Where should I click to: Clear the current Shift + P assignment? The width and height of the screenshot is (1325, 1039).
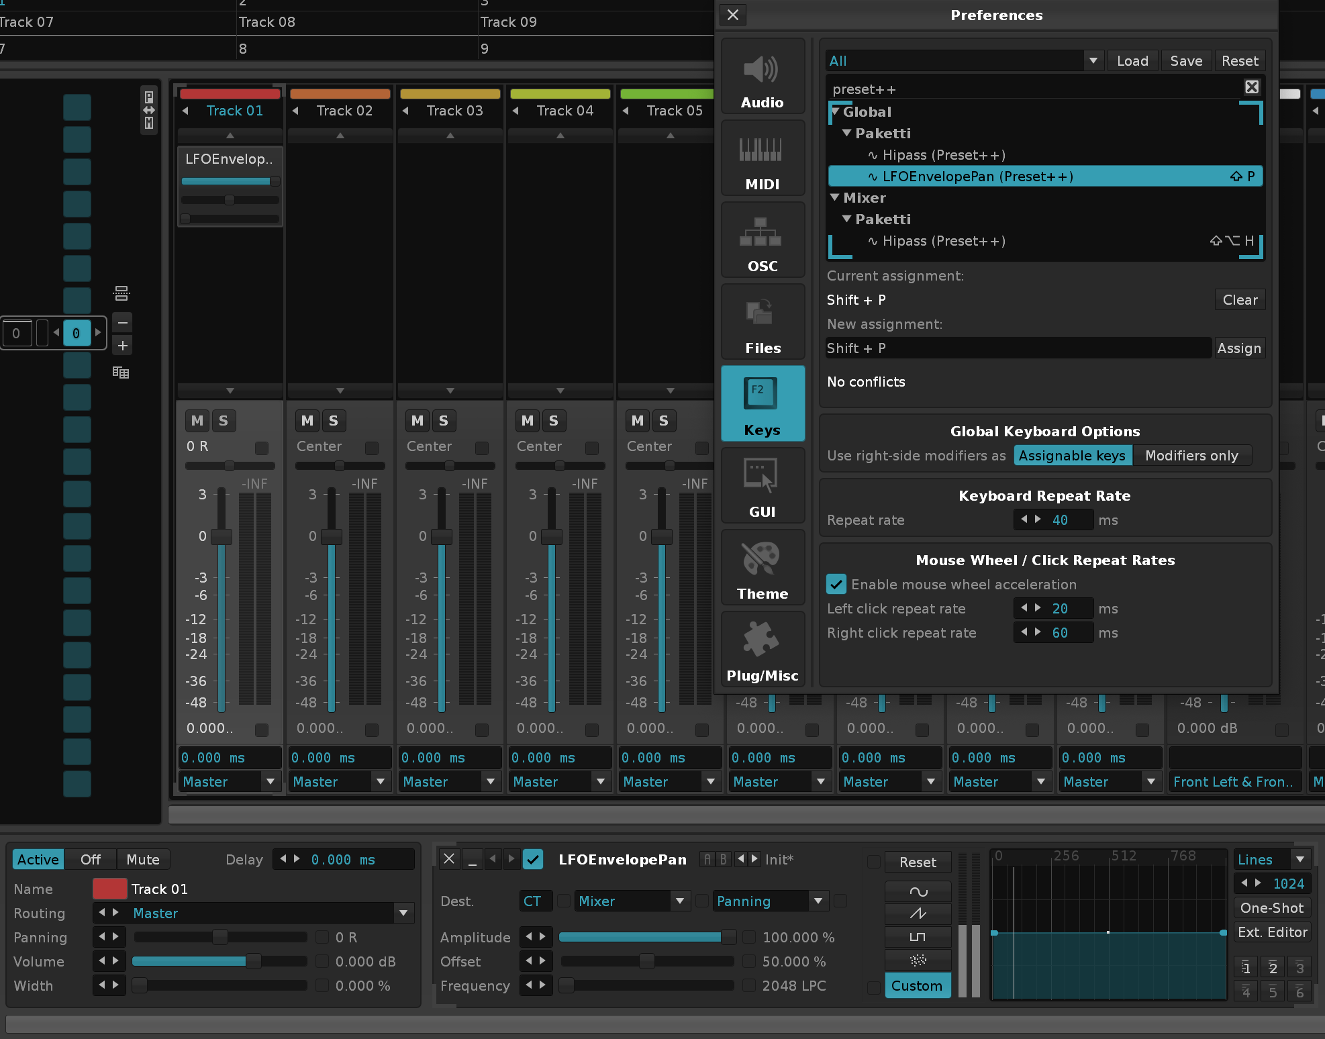pyautogui.click(x=1239, y=300)
